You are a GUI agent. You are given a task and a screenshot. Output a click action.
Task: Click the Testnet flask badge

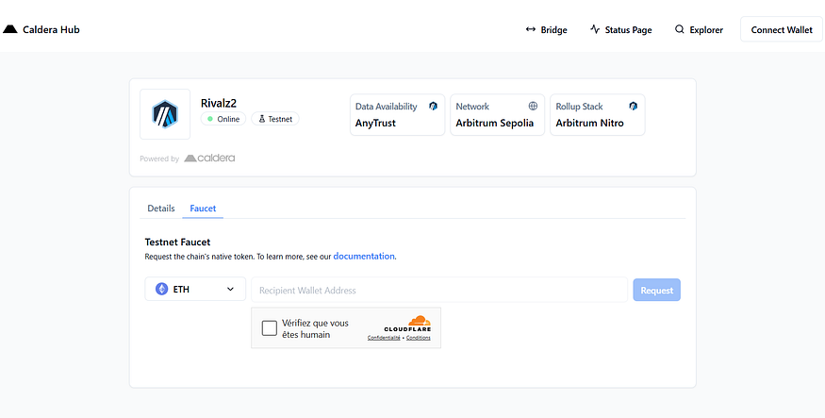click(275, 119)
